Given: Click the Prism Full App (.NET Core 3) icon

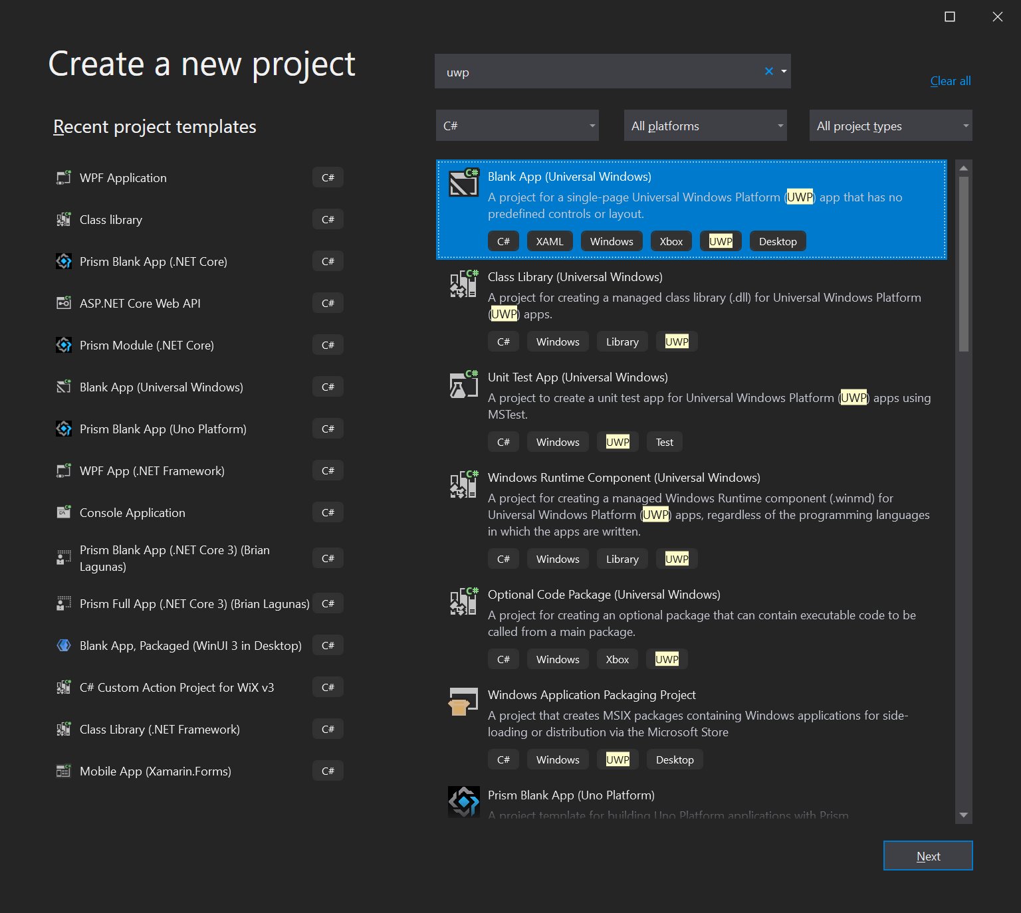Looking at the screenshot, I should coord(64,603).
